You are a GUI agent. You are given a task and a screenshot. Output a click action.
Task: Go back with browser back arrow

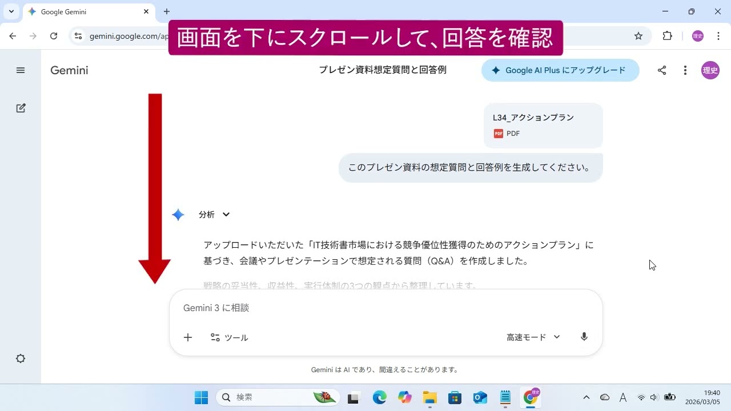13,36
